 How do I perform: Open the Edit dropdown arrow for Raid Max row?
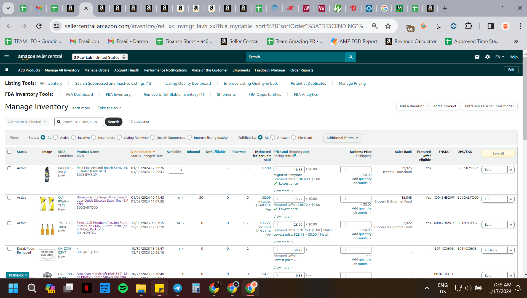pyautogui.click(x=511, y=170)
